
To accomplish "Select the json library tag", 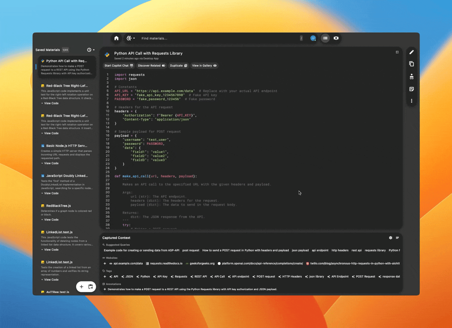I will [x=315, y=277].
